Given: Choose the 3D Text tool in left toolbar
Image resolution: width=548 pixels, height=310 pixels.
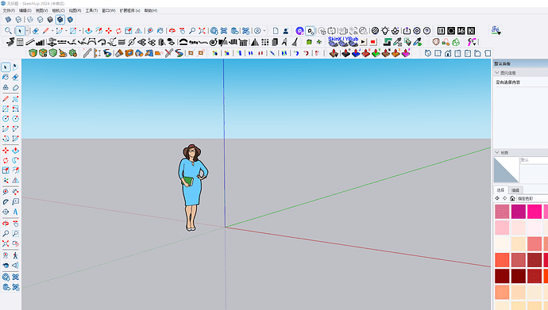Looking at the screenshot, I should pos(15,212).
